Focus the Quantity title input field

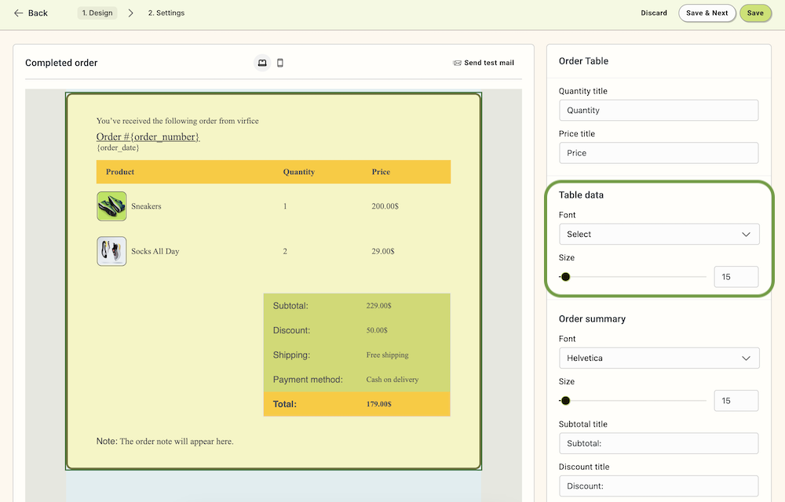click(659, 111)
